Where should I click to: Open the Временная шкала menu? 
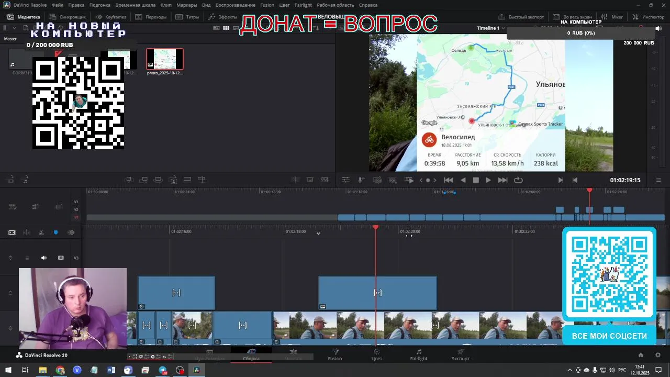point(136,5)
